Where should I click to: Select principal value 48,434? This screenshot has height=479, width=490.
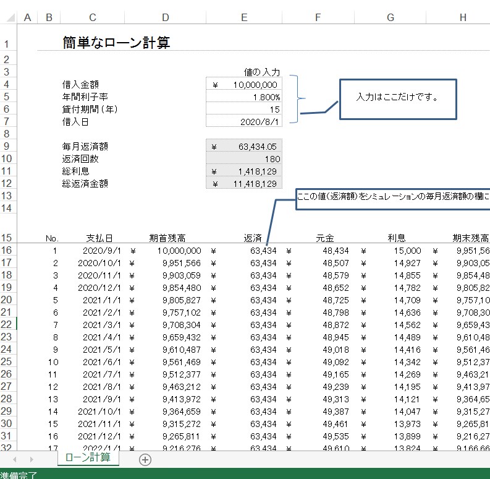click(336, 251)
